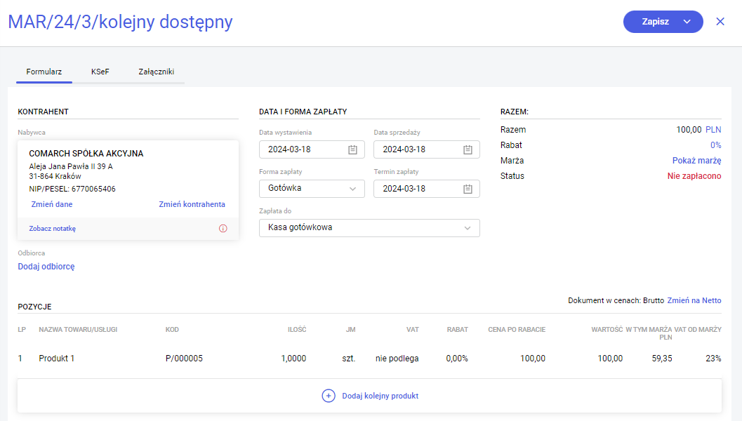Open Zobacz notatkę link

52,229
